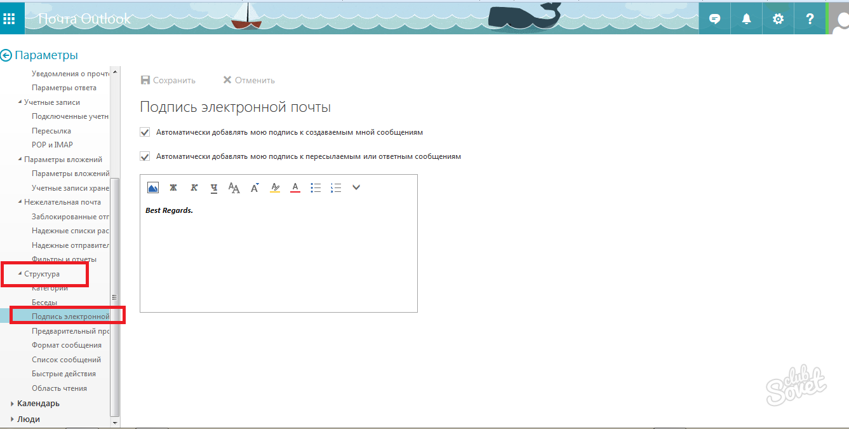The image size is (849, 429).
Task: Expand the Люди section
Action: click(13, 419)
